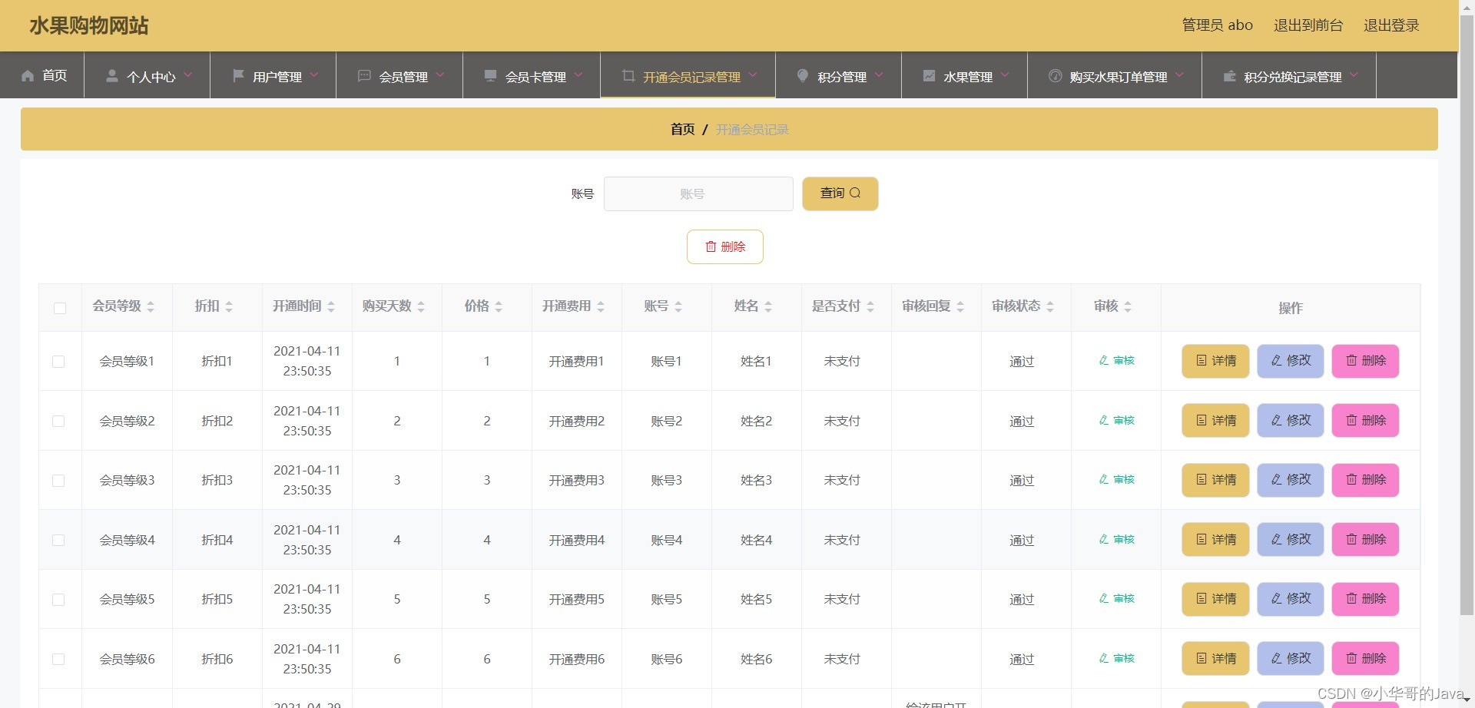Click the bulb icon next to 积分管理

coord(803,75)
